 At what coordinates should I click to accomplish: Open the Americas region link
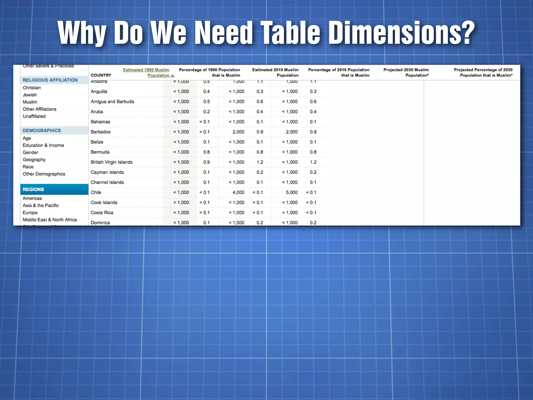(x=32, y=198)
